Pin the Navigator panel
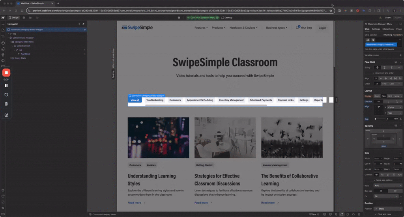 83,24
